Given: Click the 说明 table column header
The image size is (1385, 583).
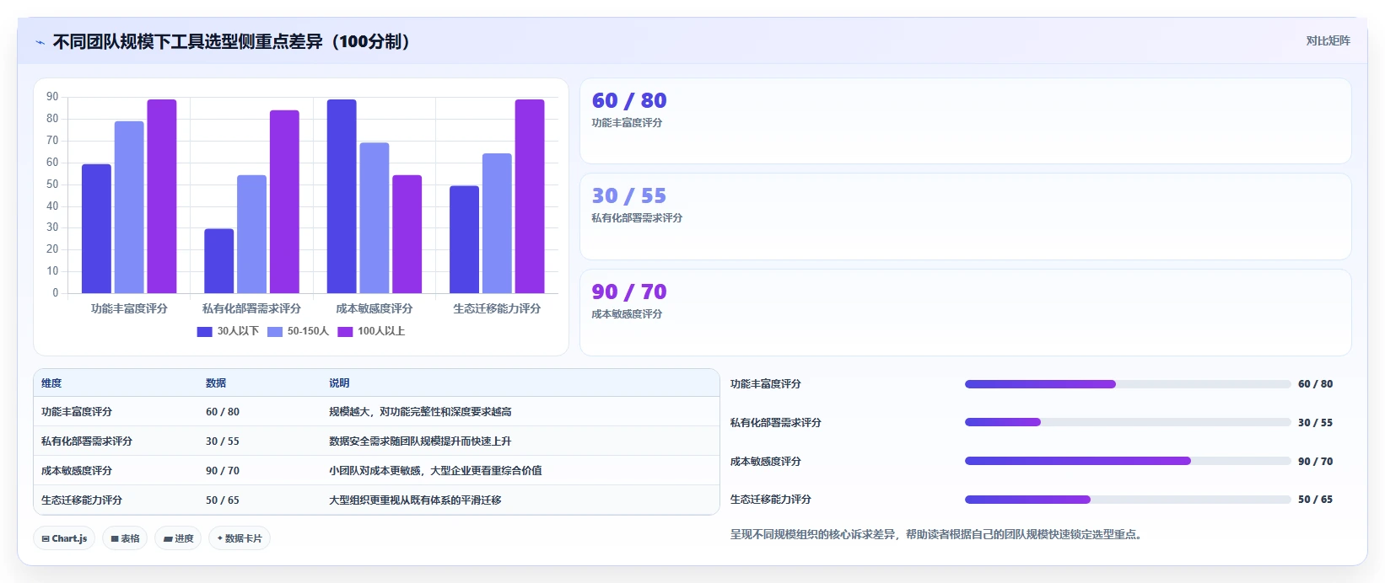Looking at the screenshot, I should pos(339,382).
